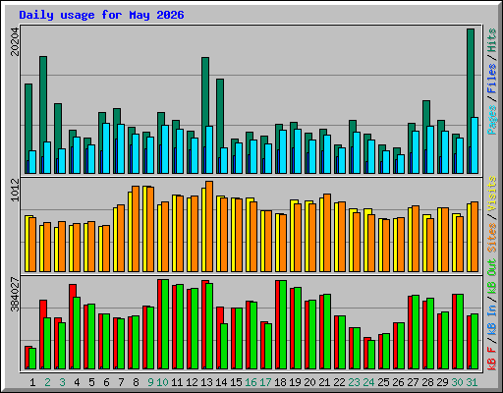
Task: Click day label 21 on the x-axis
Action: point(324,382)
